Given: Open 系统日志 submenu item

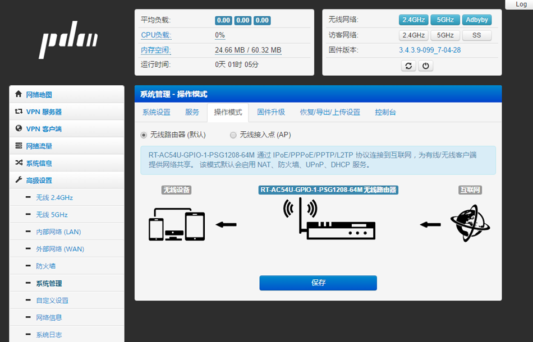Looking at the screenshot, I should (67, 335).
